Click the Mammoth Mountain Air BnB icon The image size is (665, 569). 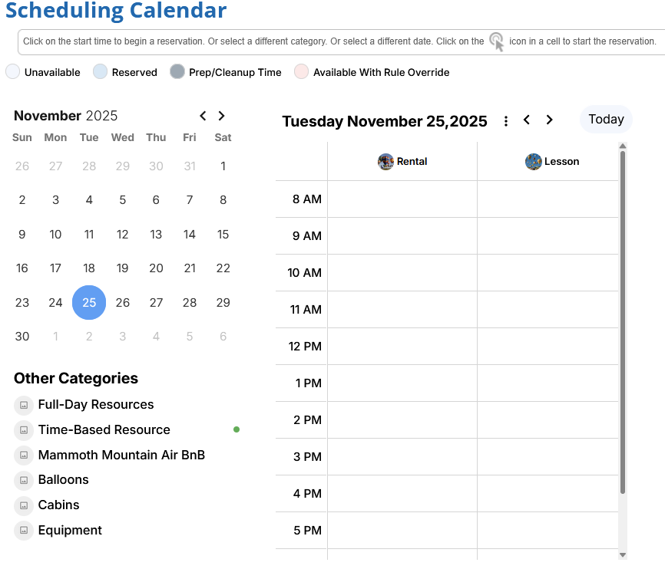tap(24, 456)
